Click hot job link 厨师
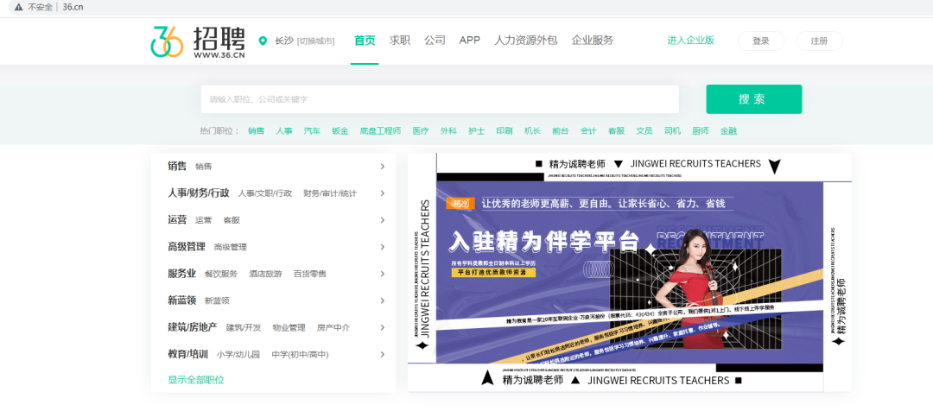 701,131
